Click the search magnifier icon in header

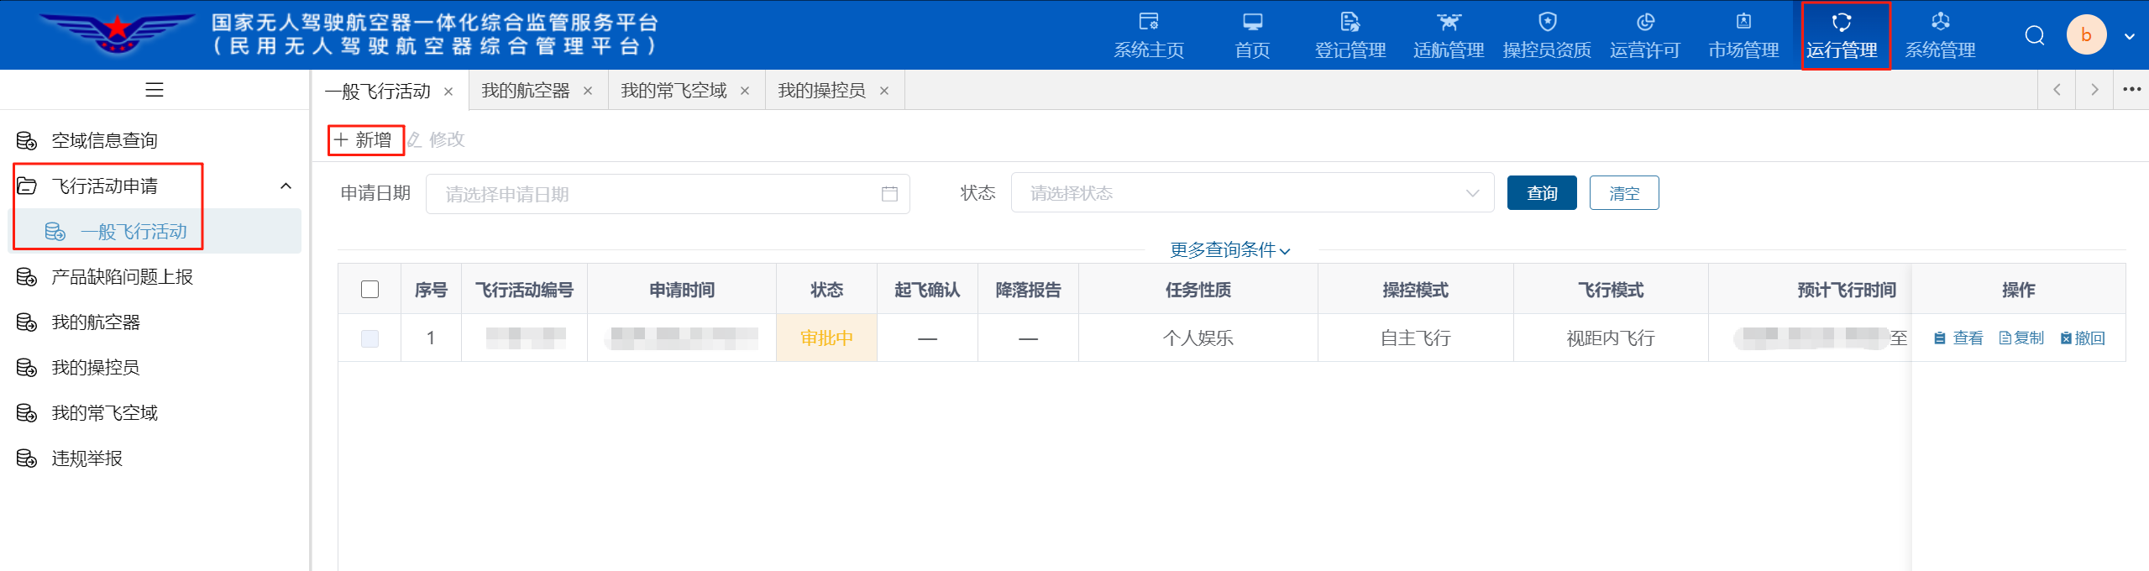coord(2034,35)
